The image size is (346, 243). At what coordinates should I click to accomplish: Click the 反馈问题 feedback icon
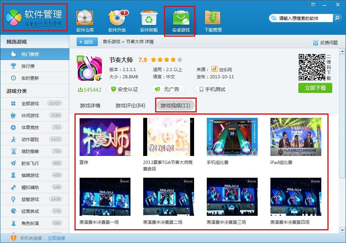[x=316, y=42]
